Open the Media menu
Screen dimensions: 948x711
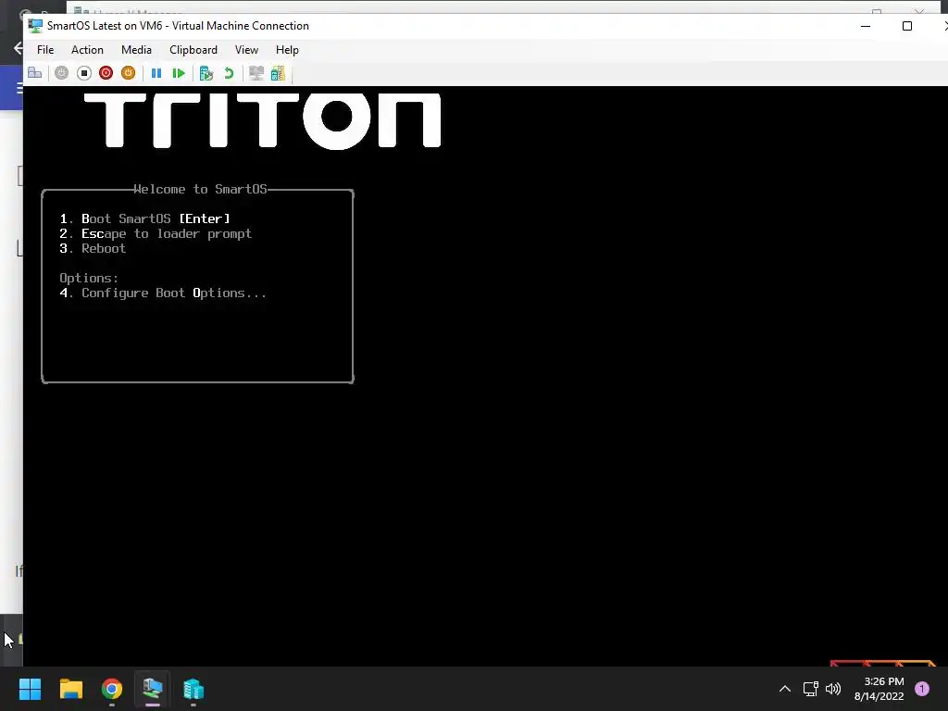click(136, 50)
